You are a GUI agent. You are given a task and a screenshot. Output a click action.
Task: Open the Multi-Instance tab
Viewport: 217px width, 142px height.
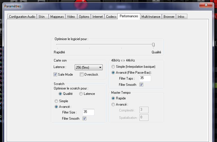(151, 17)
